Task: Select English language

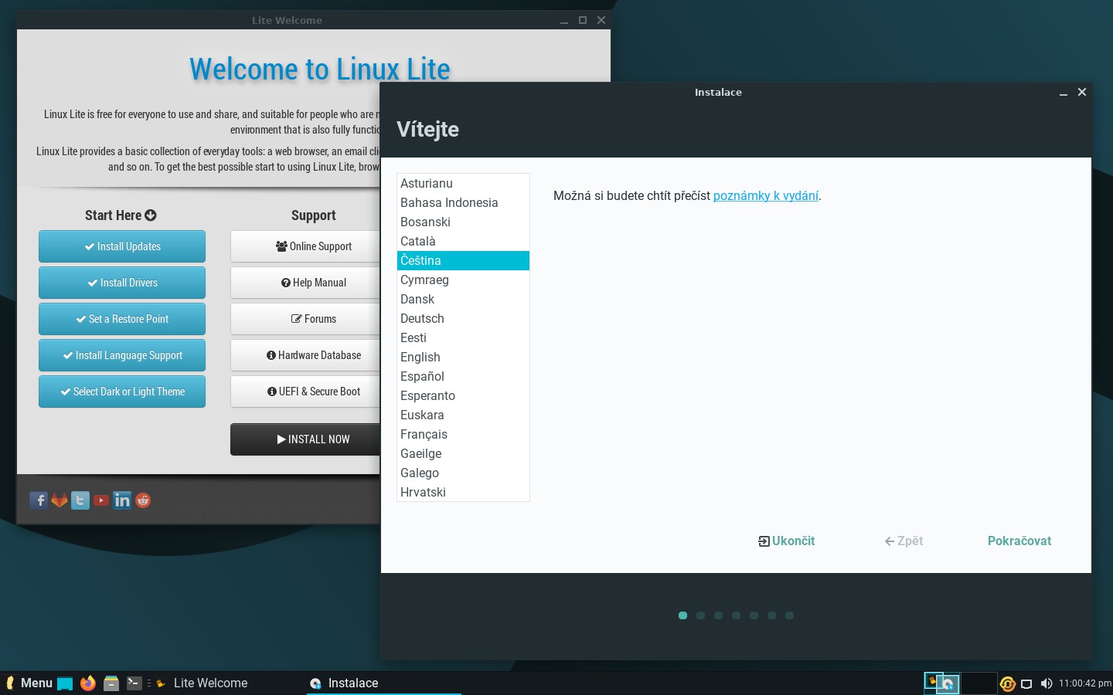Action: pyautogui.click(x=463, y=357)
